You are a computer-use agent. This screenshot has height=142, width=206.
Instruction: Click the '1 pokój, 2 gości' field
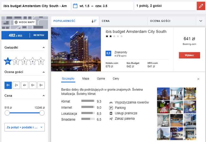[x=165, y=6]
